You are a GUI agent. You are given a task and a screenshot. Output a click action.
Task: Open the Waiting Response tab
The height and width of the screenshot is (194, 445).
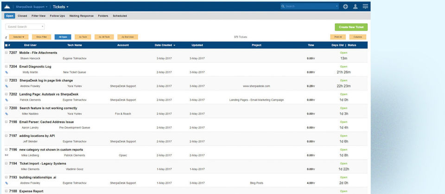coord(81,16)
